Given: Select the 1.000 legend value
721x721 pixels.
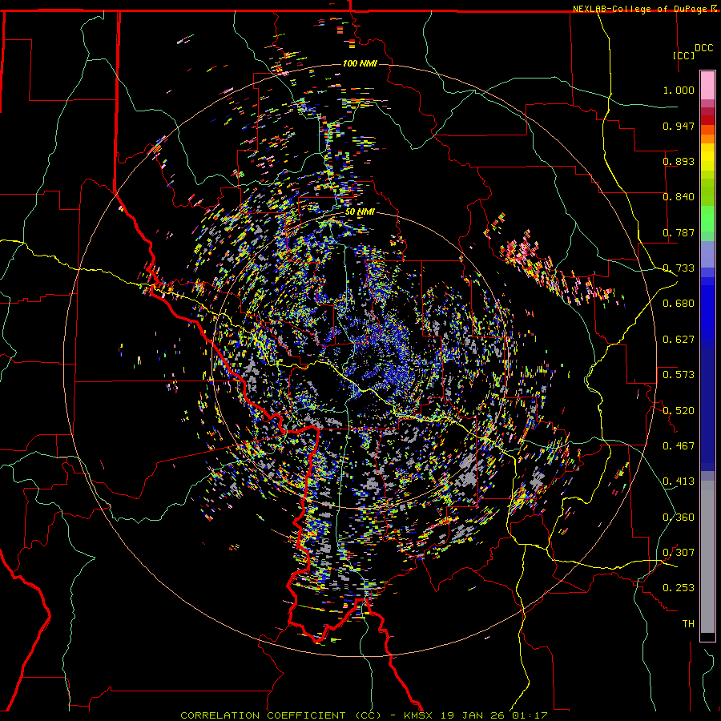Looking at the screenshot, I should 679,90.
